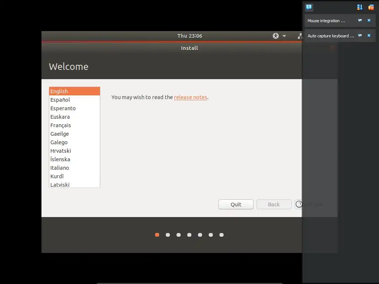This screenshot has height=284, width=379.
Task: Click the notification sort order icon
Action: click(360, 7)
